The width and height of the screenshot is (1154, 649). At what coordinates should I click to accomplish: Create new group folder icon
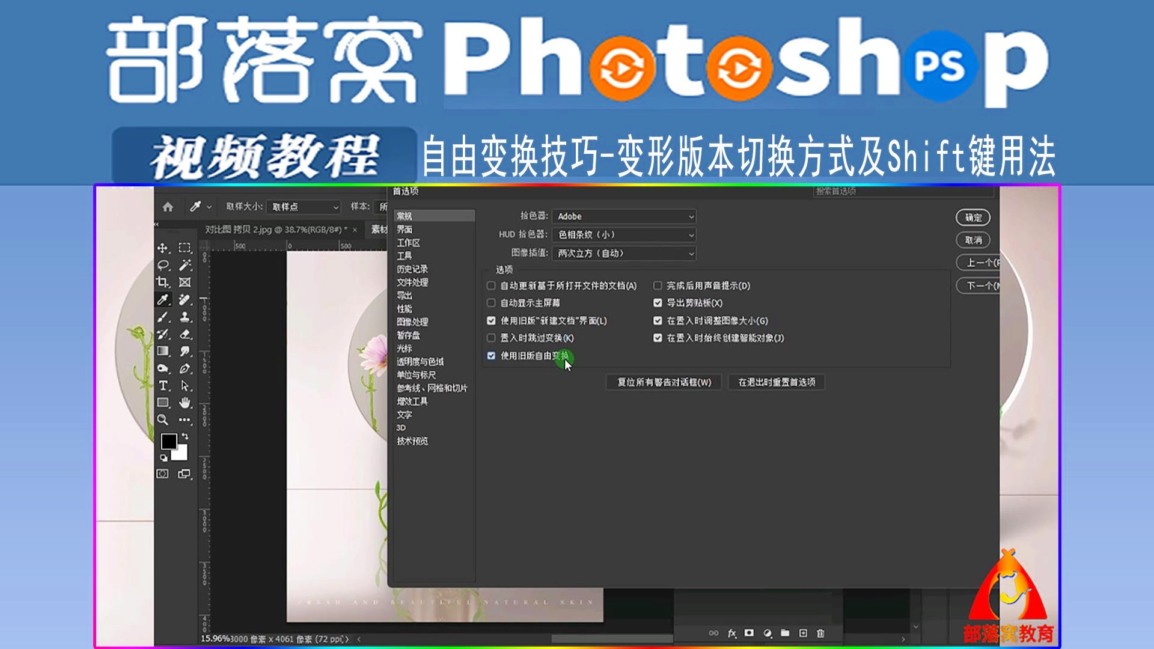785,633
